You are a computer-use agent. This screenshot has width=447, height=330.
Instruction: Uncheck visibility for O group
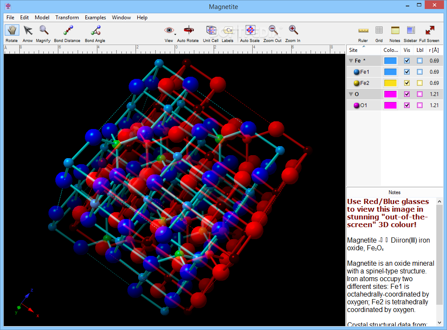pos(407,94)
